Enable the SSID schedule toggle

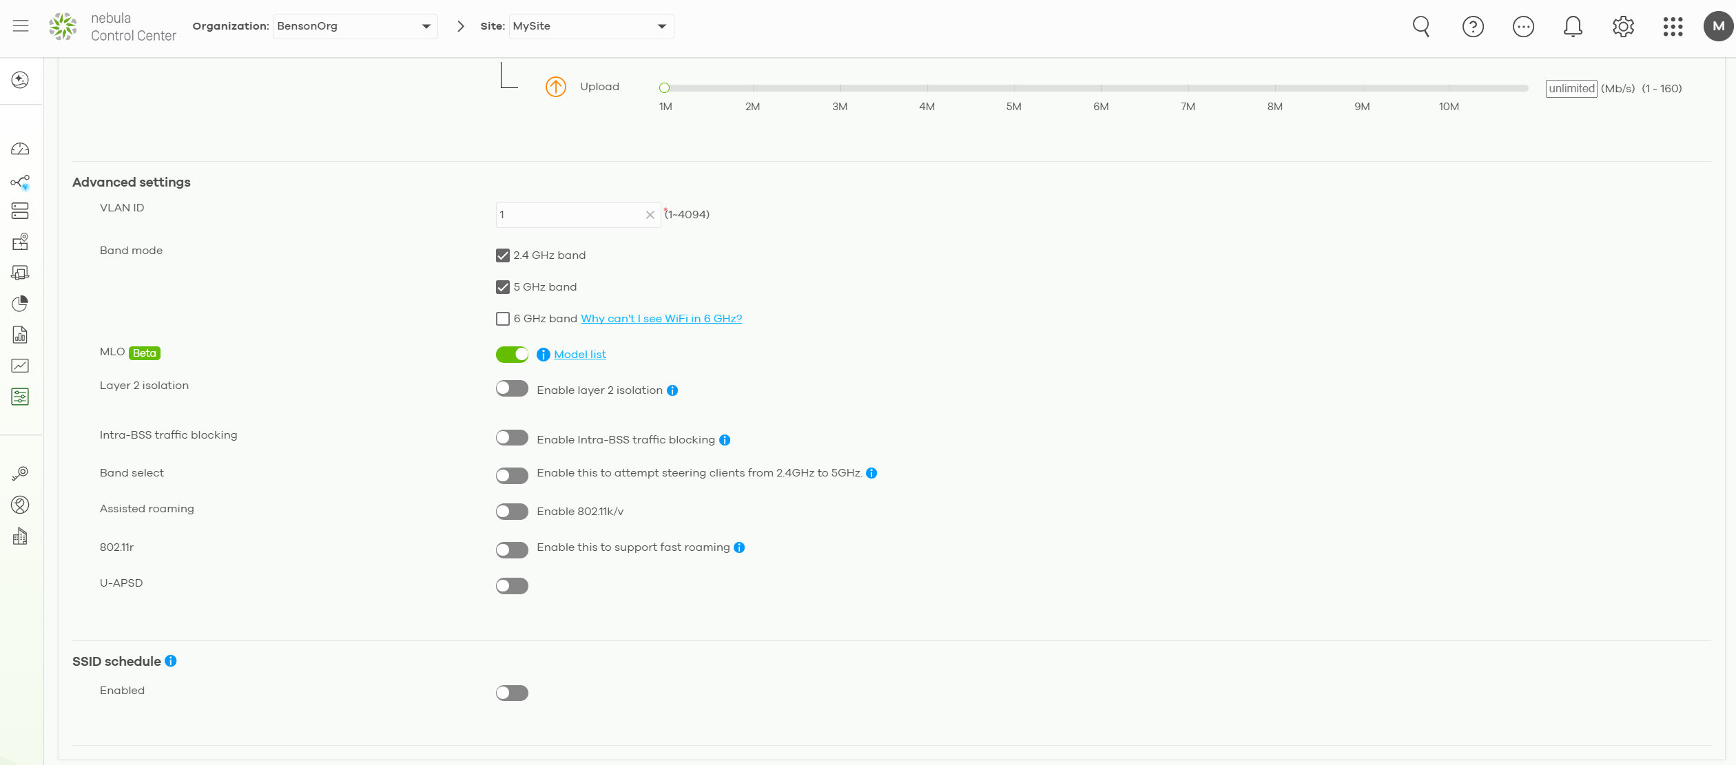[512, 693]
